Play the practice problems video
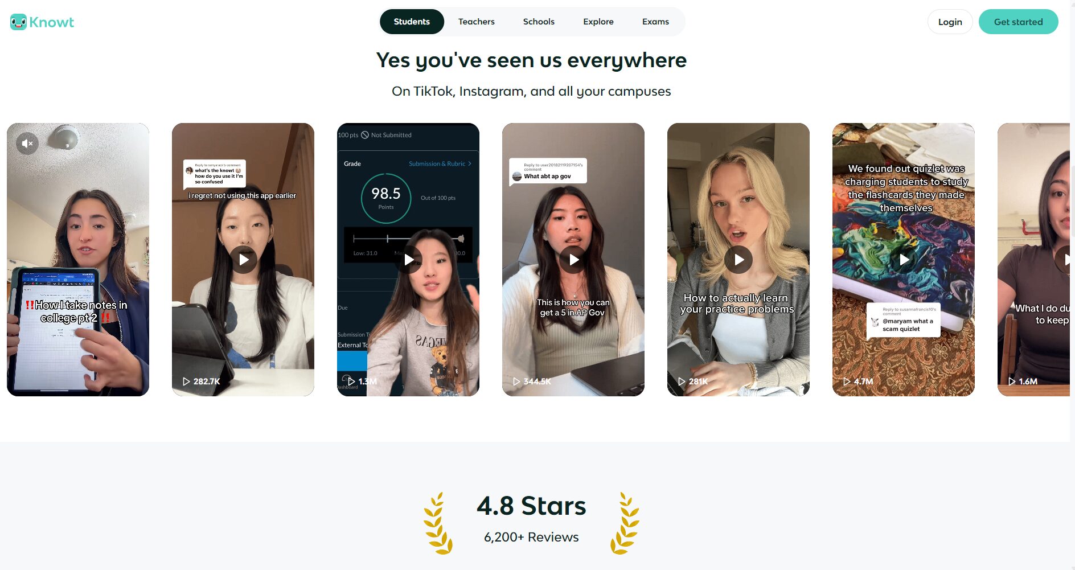This screenshot has width=1075, height=570. [x=739, y=260]
